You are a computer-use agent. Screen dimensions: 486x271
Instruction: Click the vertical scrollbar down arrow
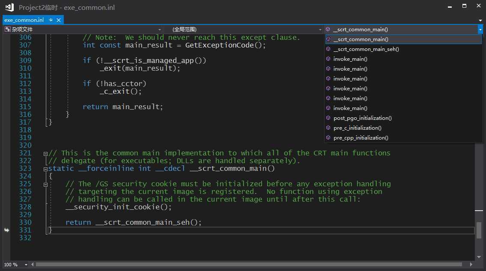click(479, 257)
